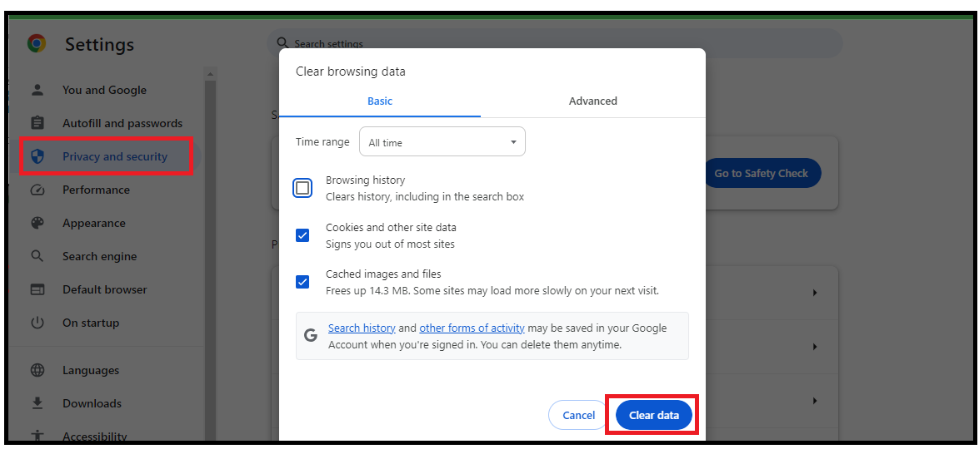Click the Google G icon in the info box
The width and height of the screenshot is (979, 454).
[310, 336]
